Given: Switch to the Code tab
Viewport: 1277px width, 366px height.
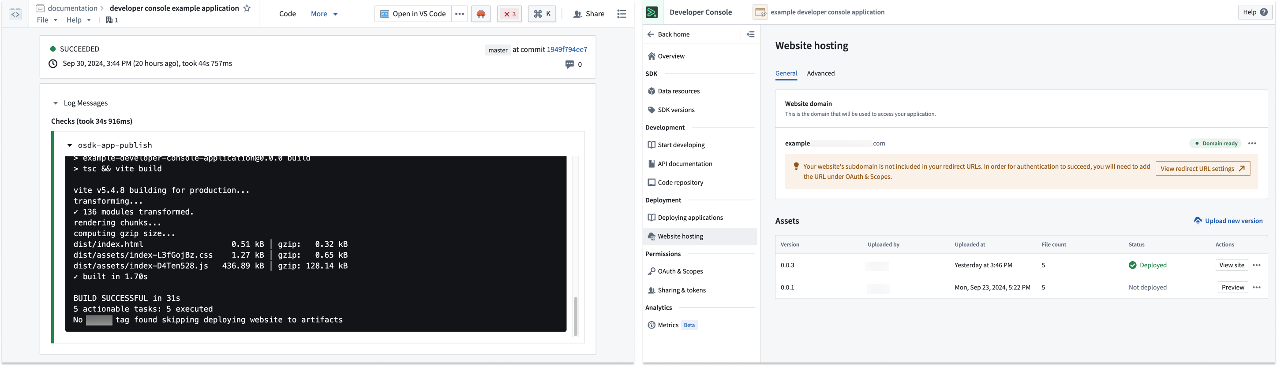Looking at the screenshot, I should [288, 14].
